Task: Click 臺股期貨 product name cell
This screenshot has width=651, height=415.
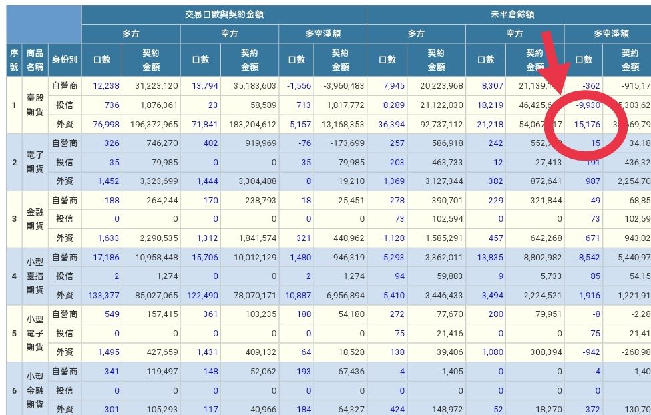Action: [35, 105]
